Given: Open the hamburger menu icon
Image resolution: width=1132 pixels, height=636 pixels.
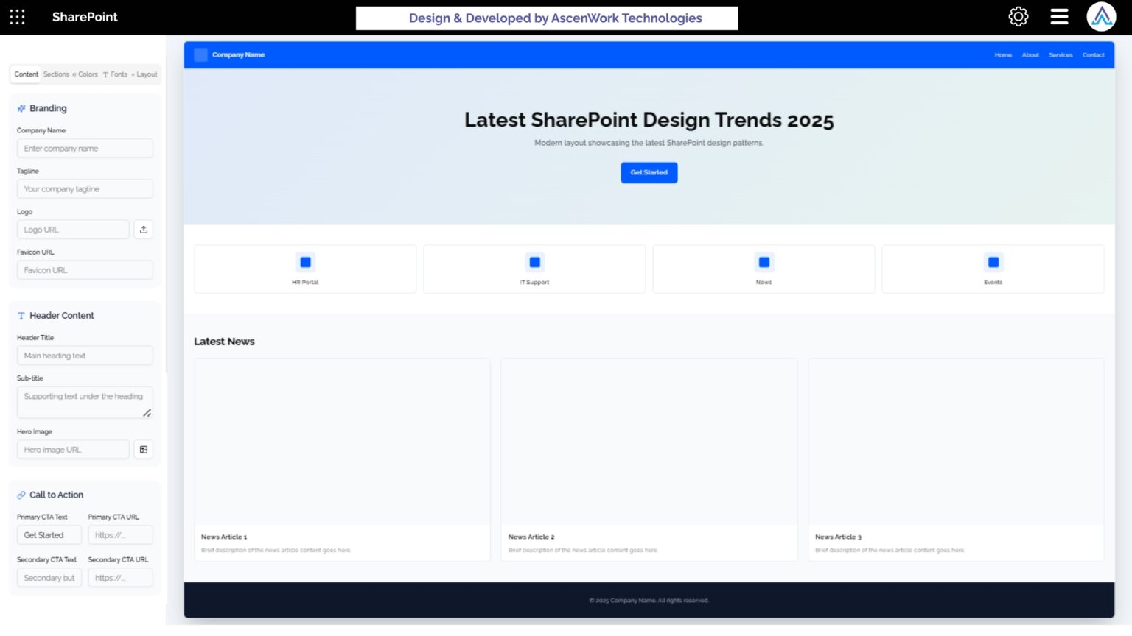Looking at the screenshot, I should (x=1059, y=17).
